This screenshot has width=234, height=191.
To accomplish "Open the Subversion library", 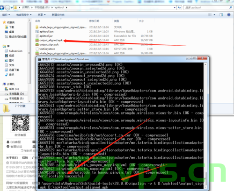I will (14, 51).
